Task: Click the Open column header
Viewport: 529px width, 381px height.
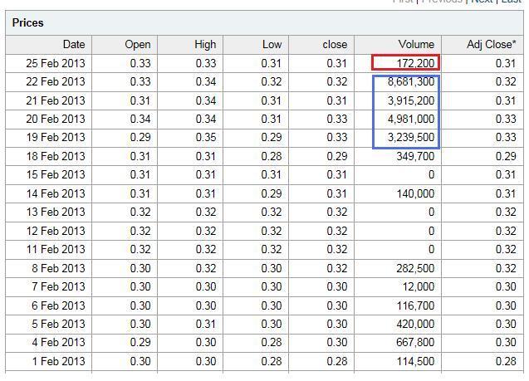Action: (x=125, y=45)
